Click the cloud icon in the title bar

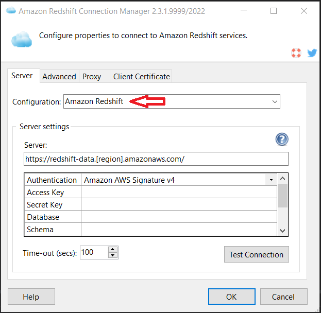coord(11,10)
